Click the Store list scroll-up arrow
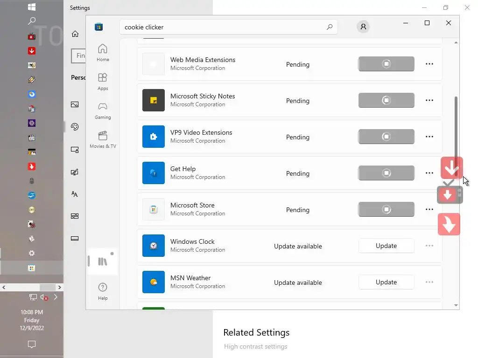Image resolution: width=478 pixels, height=358 pixels. click(x=456, y=42)
